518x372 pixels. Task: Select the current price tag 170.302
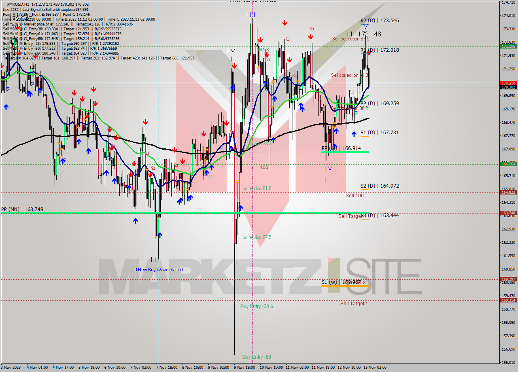coord(508,87)
